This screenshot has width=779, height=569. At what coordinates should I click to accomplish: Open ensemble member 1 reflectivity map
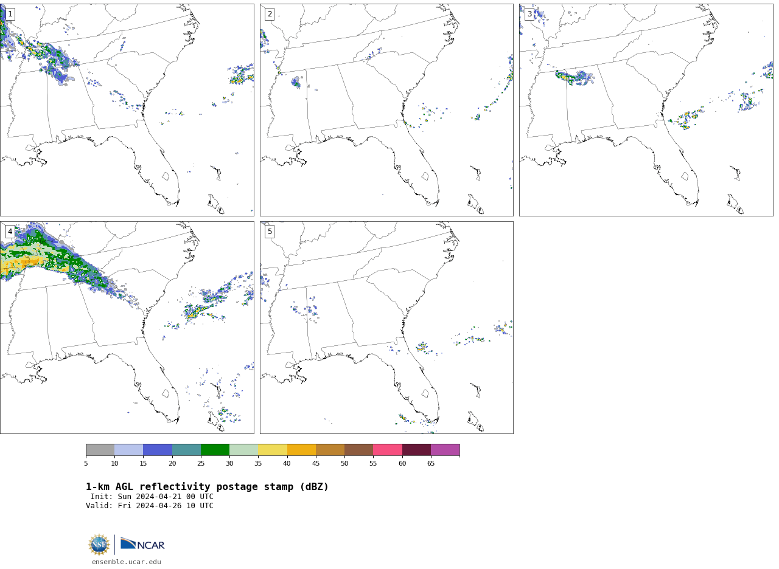coord(127,110)
